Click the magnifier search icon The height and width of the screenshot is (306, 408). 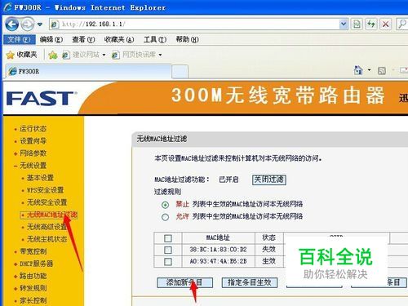[x=401, y=24]
